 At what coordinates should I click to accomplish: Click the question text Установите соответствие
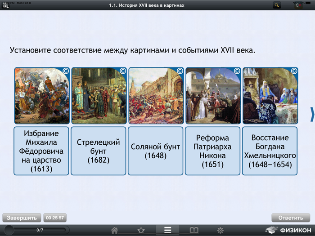coord(133,50)
